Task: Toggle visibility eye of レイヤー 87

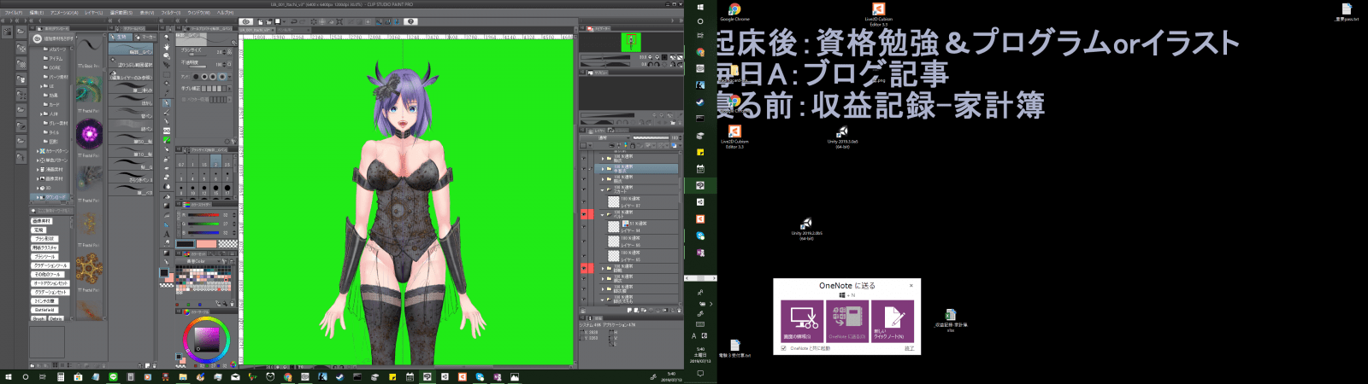Action: pyautogui.click(x=583, y=201)
